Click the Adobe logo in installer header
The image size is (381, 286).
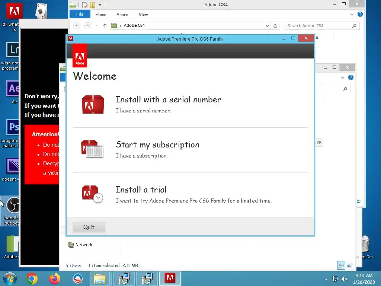pos(80,56)
